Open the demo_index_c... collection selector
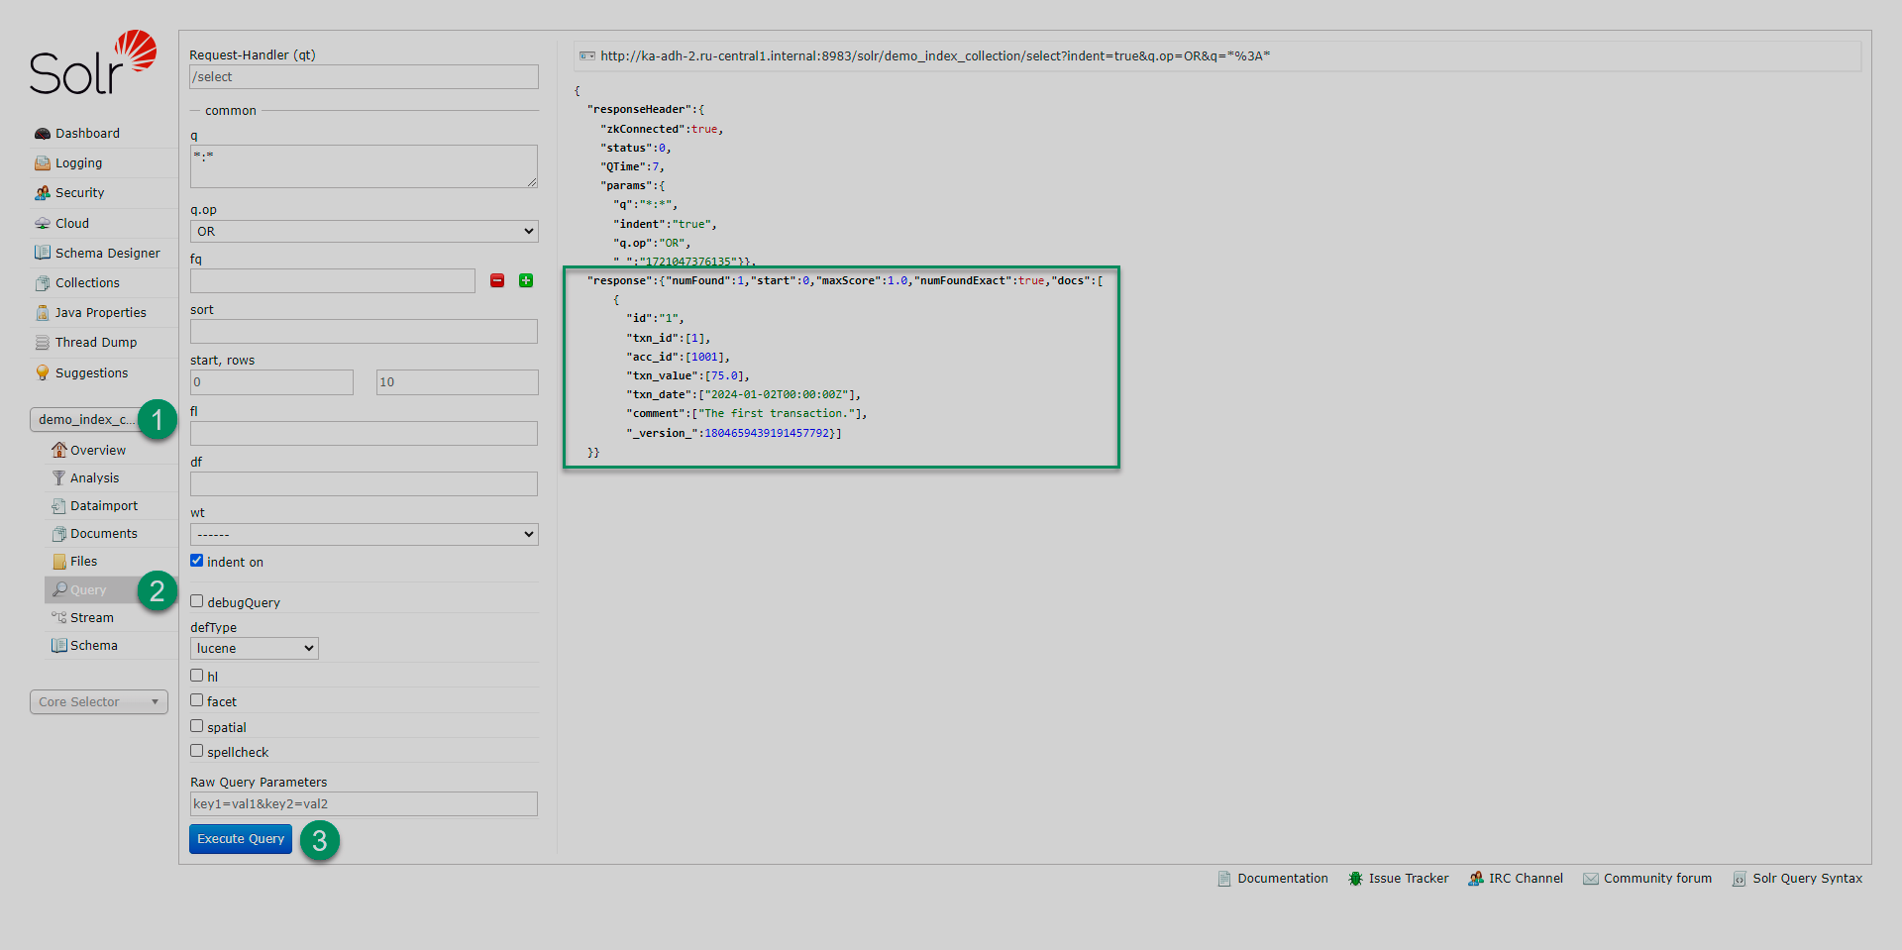The width and height of the screenshot is (1902, 950). tap(87, 420)
